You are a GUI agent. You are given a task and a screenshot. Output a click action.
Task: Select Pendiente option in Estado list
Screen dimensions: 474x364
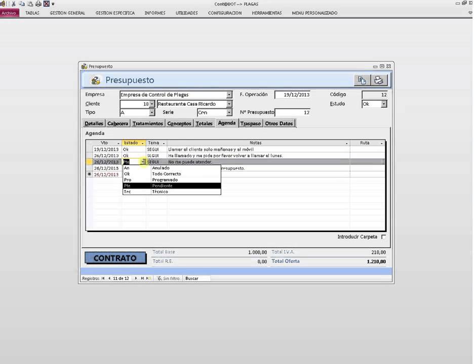172,186
